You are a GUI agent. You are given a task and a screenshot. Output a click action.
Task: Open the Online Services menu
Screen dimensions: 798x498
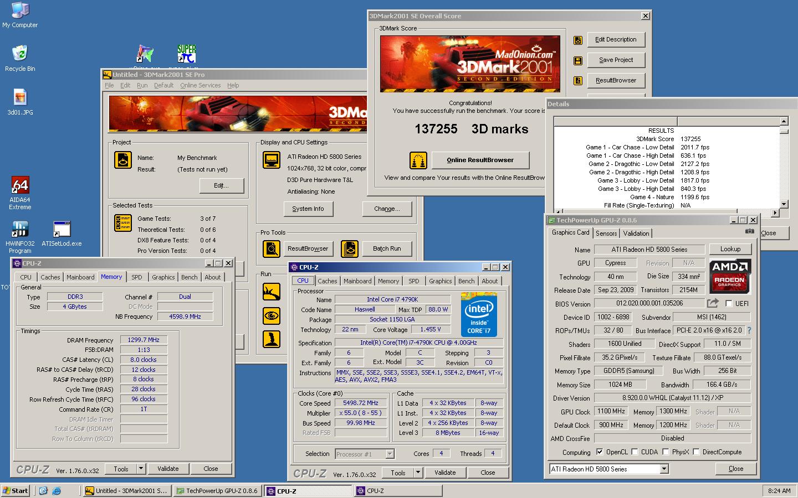coord(200,85)
